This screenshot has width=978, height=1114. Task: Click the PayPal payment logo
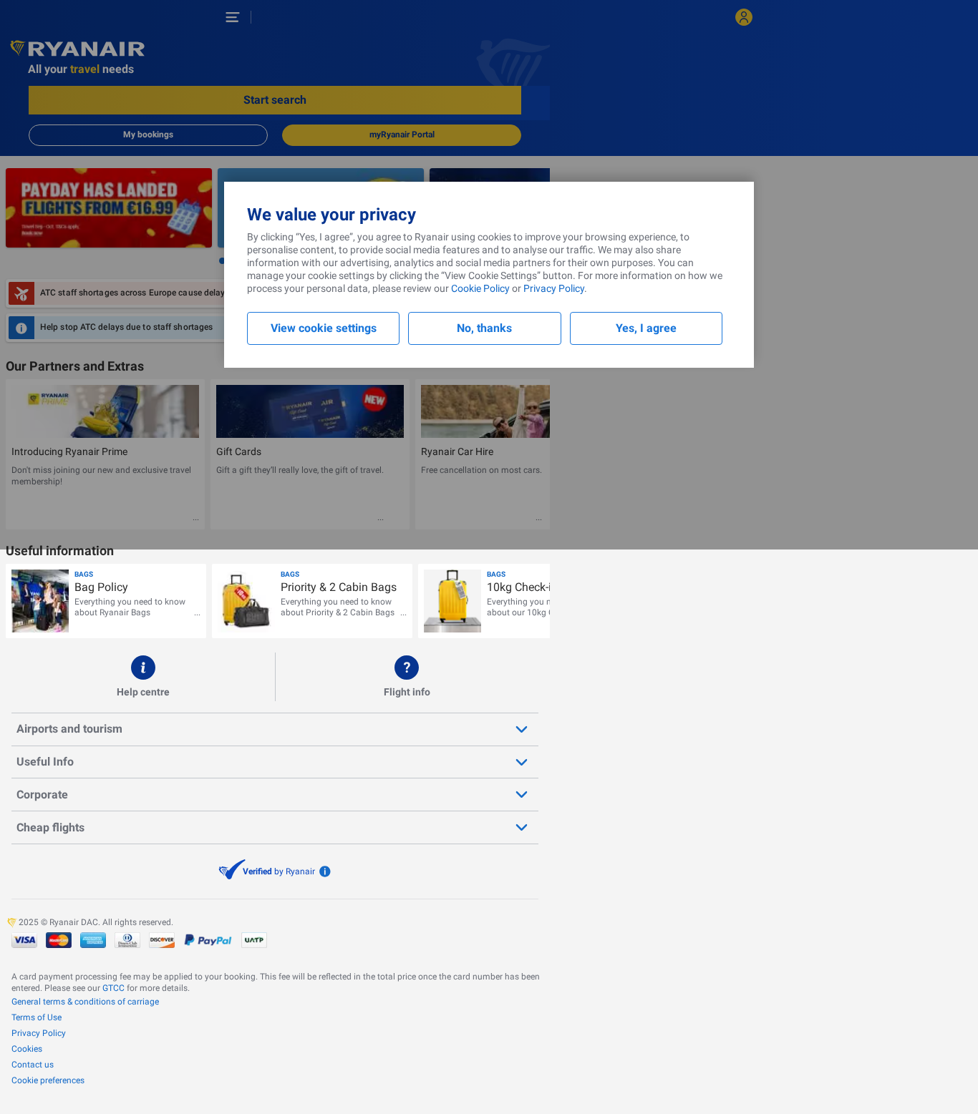pyautogui.click(x=208, y=940)
